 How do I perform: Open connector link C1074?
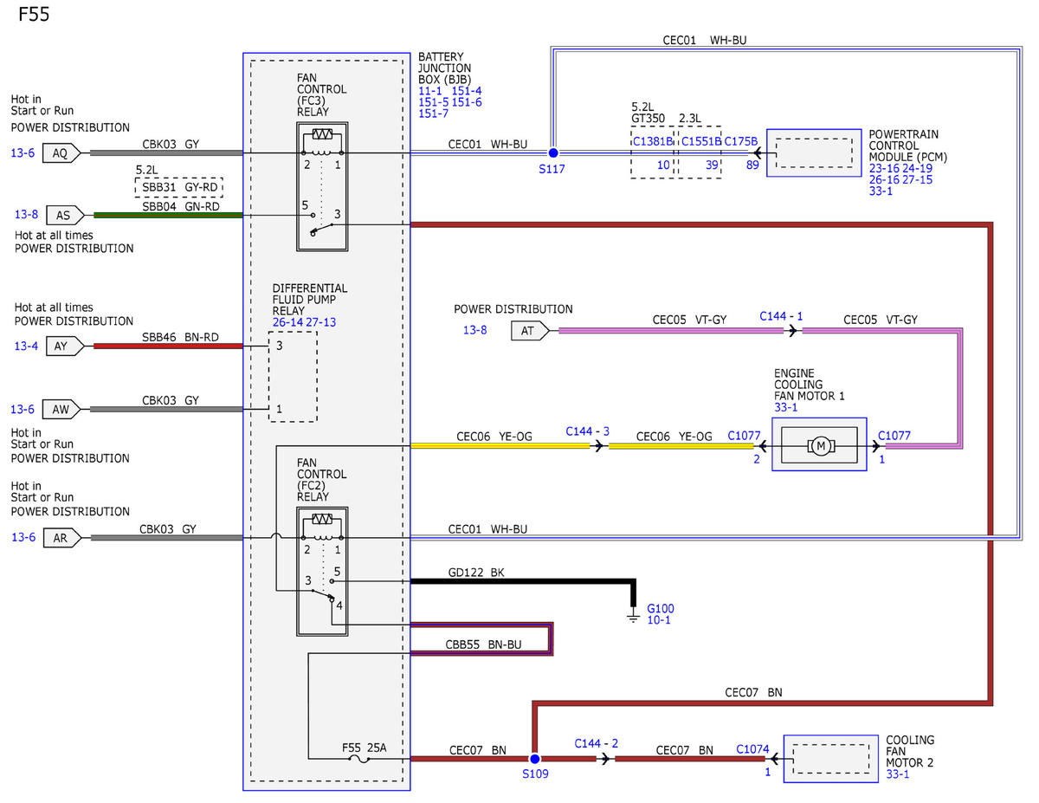pyautogui.click(x=753, y=748)
